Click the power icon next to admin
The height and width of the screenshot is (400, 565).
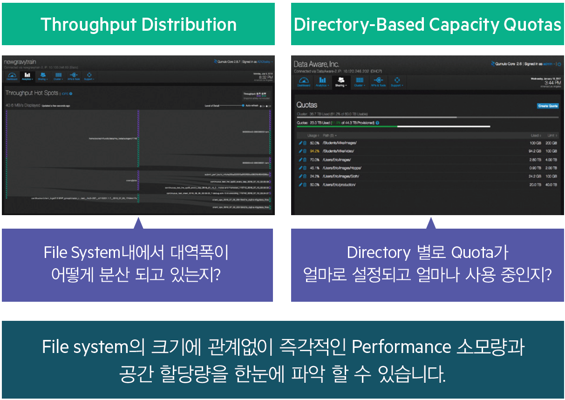click(x=559, y=64)
